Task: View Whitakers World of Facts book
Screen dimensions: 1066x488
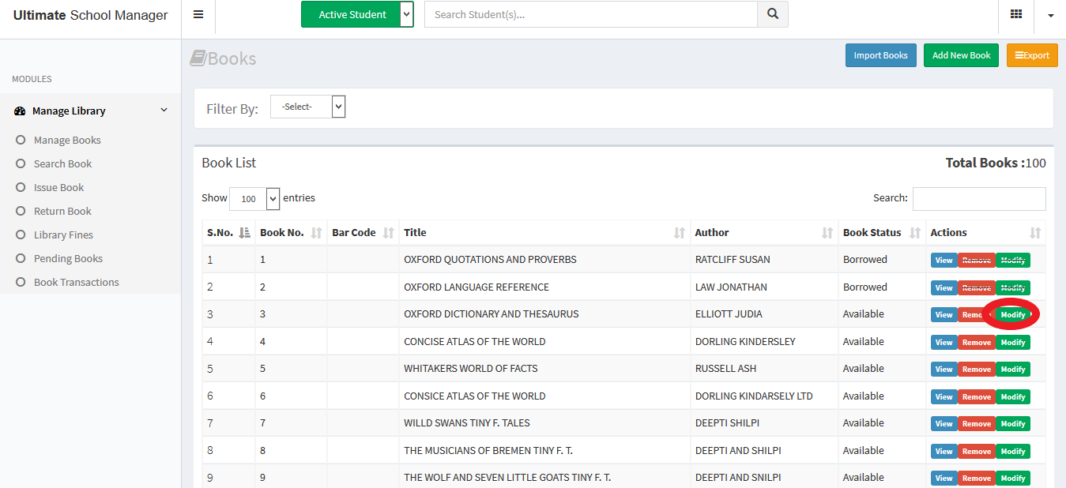Action: pos(944,370)
